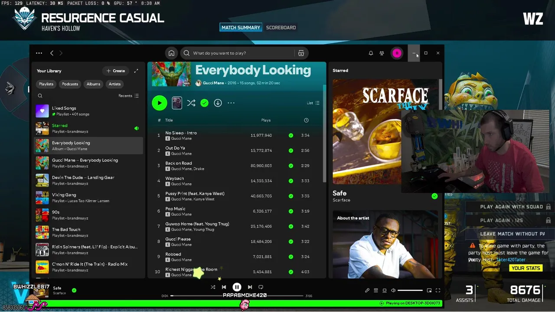Pause the current song
This screenshot has width=555, height=312.
237,287
